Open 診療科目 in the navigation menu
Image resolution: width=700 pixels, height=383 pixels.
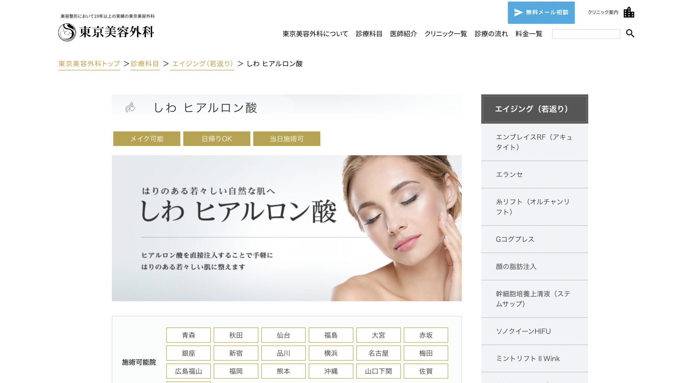[369, 34]
